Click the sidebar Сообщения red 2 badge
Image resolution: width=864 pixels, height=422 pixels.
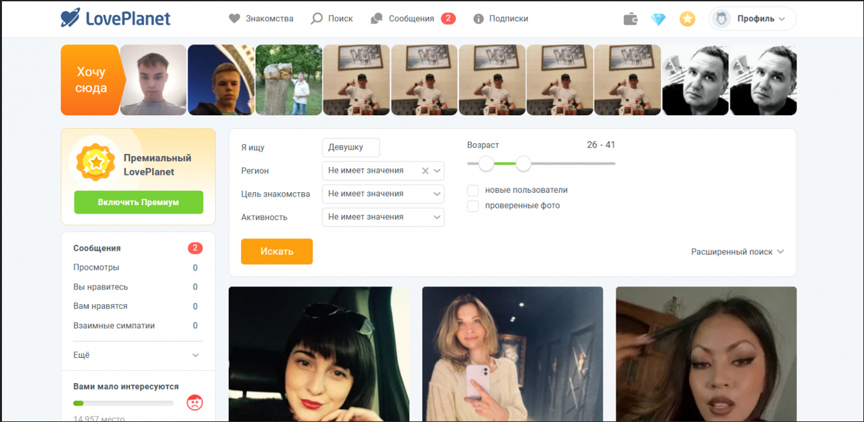coord(195,248)
